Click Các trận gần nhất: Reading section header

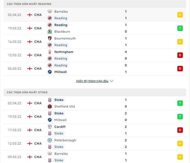95,4
